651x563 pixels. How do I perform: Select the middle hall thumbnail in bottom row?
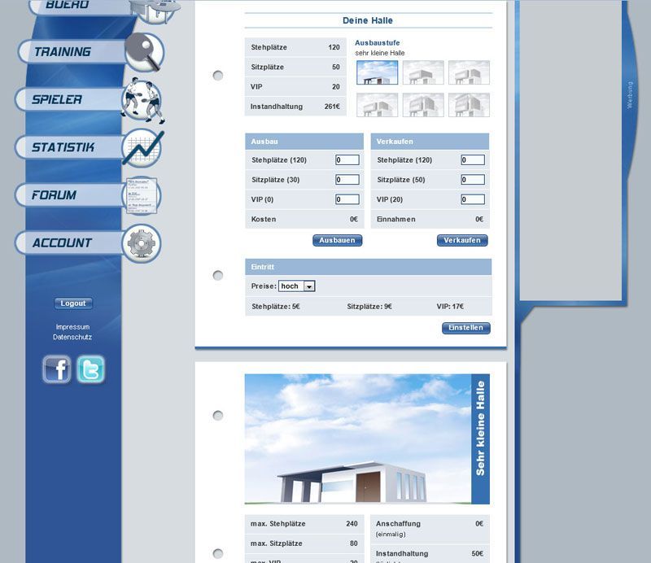pos(423,105)
